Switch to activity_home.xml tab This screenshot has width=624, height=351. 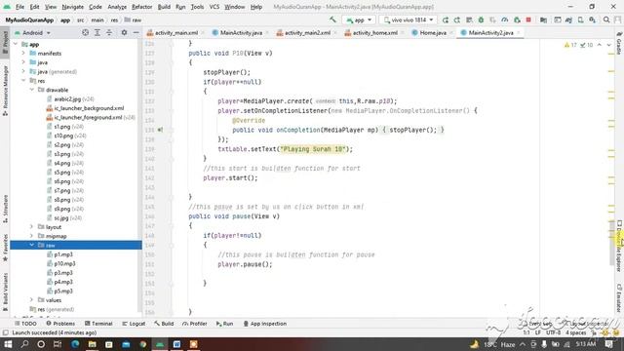coord(374,32)
